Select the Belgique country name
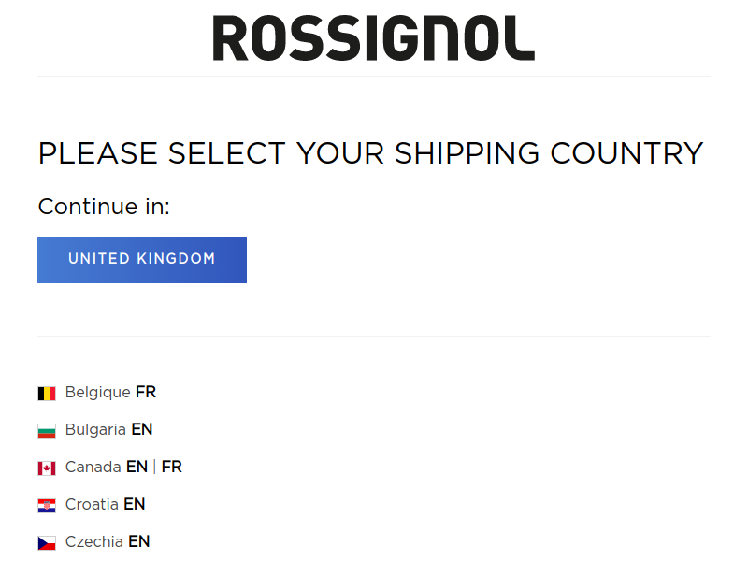The width and height of the screenshot is (748, 561). click(x=98, y=392)
